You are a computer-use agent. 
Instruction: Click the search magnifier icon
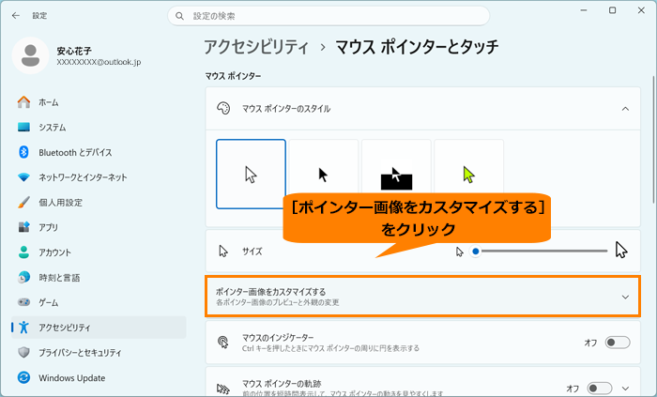click(179, 16)
